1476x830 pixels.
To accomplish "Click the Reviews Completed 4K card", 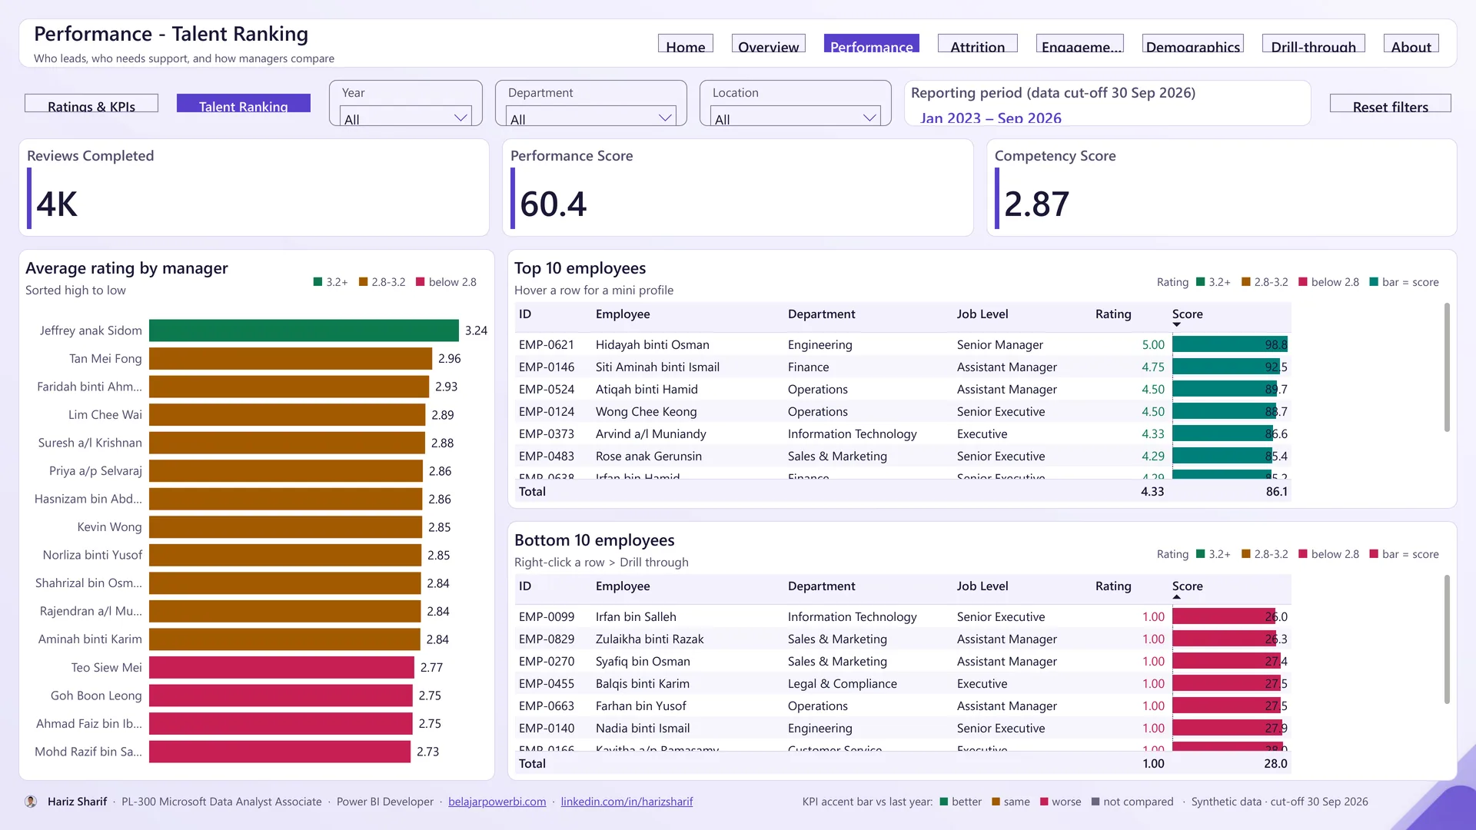I will (254, 188).
